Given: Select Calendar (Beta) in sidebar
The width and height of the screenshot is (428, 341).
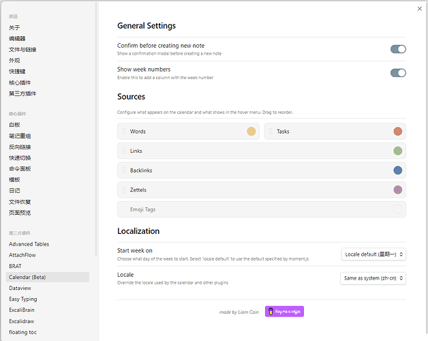Looking at the screenshot, I should point(48,277).
